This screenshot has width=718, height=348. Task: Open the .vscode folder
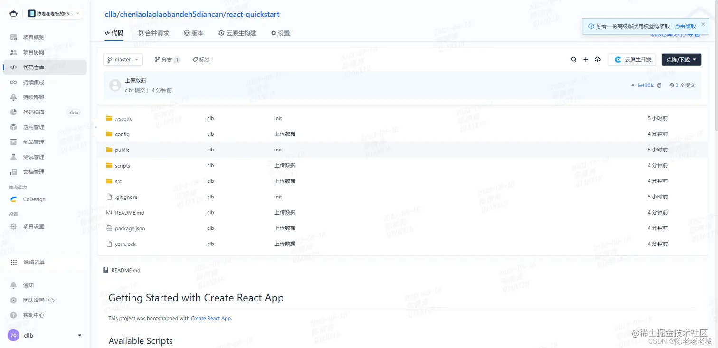[123, 119]
